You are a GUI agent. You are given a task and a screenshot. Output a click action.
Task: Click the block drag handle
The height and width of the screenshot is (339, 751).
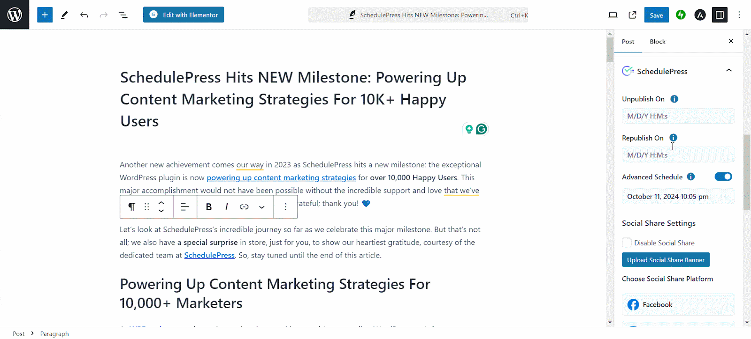pyautogui.click(x=147, y=206)
